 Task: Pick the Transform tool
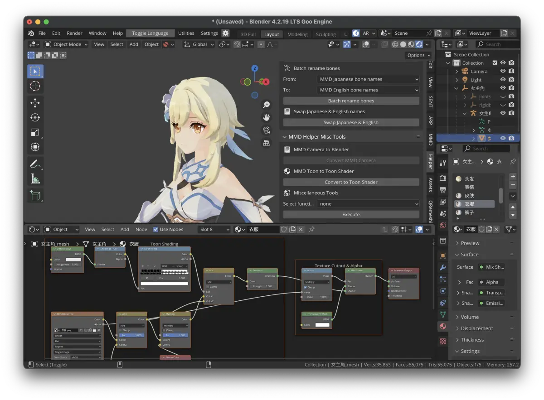click(x=35, y=147)
